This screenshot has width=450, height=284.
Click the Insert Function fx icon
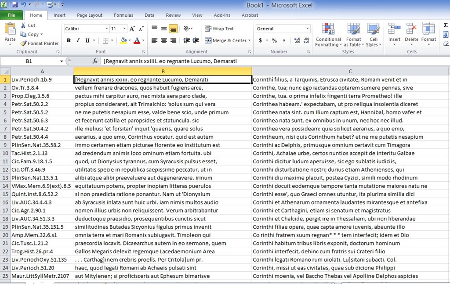point(95,61)
